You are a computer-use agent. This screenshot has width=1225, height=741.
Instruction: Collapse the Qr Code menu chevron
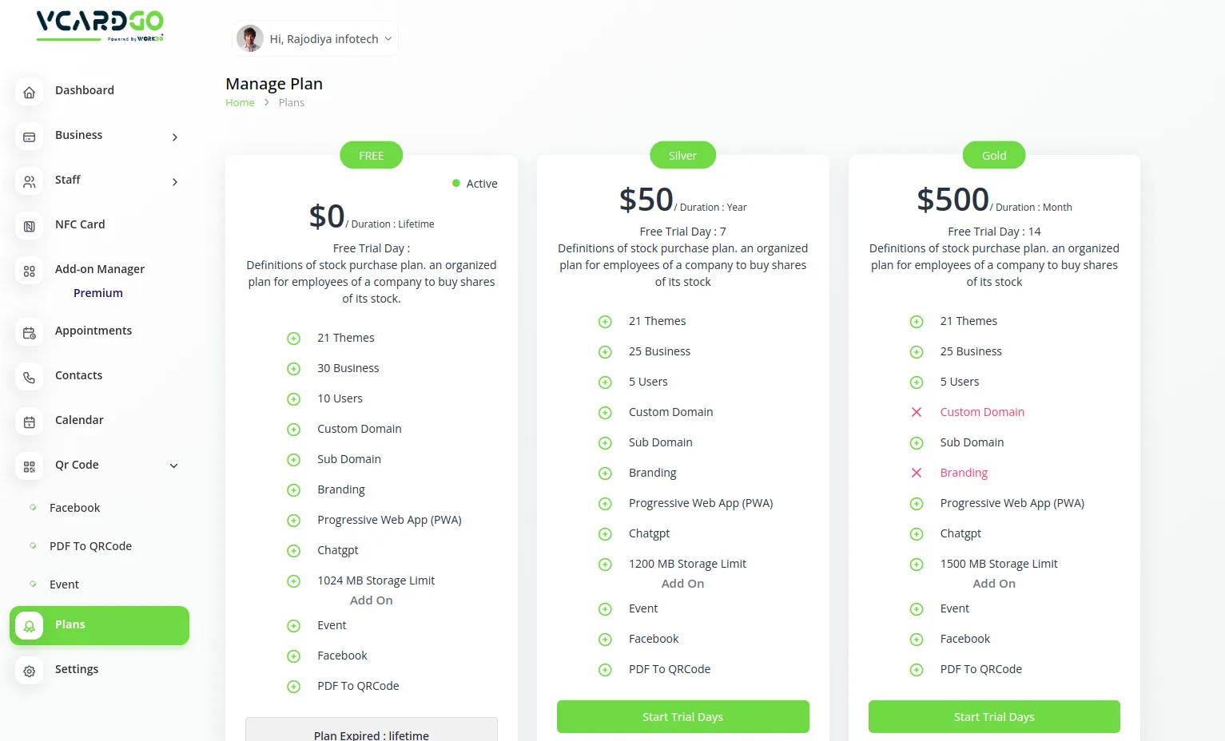pyautogui.click(x=173, y=466)
